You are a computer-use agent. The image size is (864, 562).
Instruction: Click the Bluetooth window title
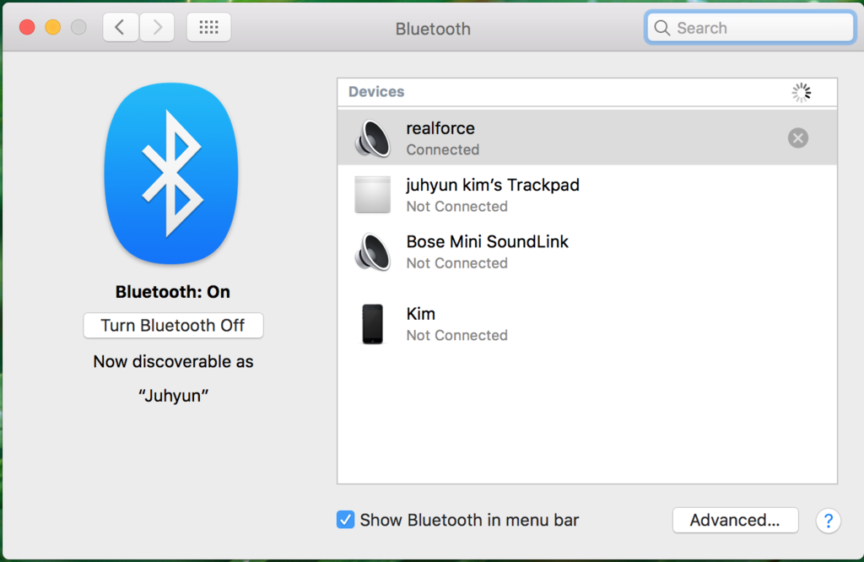(433, 29)
